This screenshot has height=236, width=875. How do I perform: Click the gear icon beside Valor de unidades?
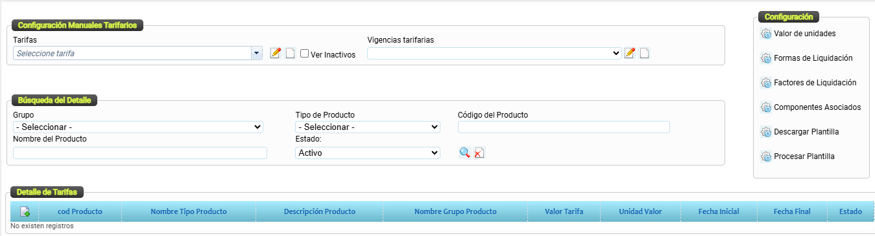tap(765, 34)
